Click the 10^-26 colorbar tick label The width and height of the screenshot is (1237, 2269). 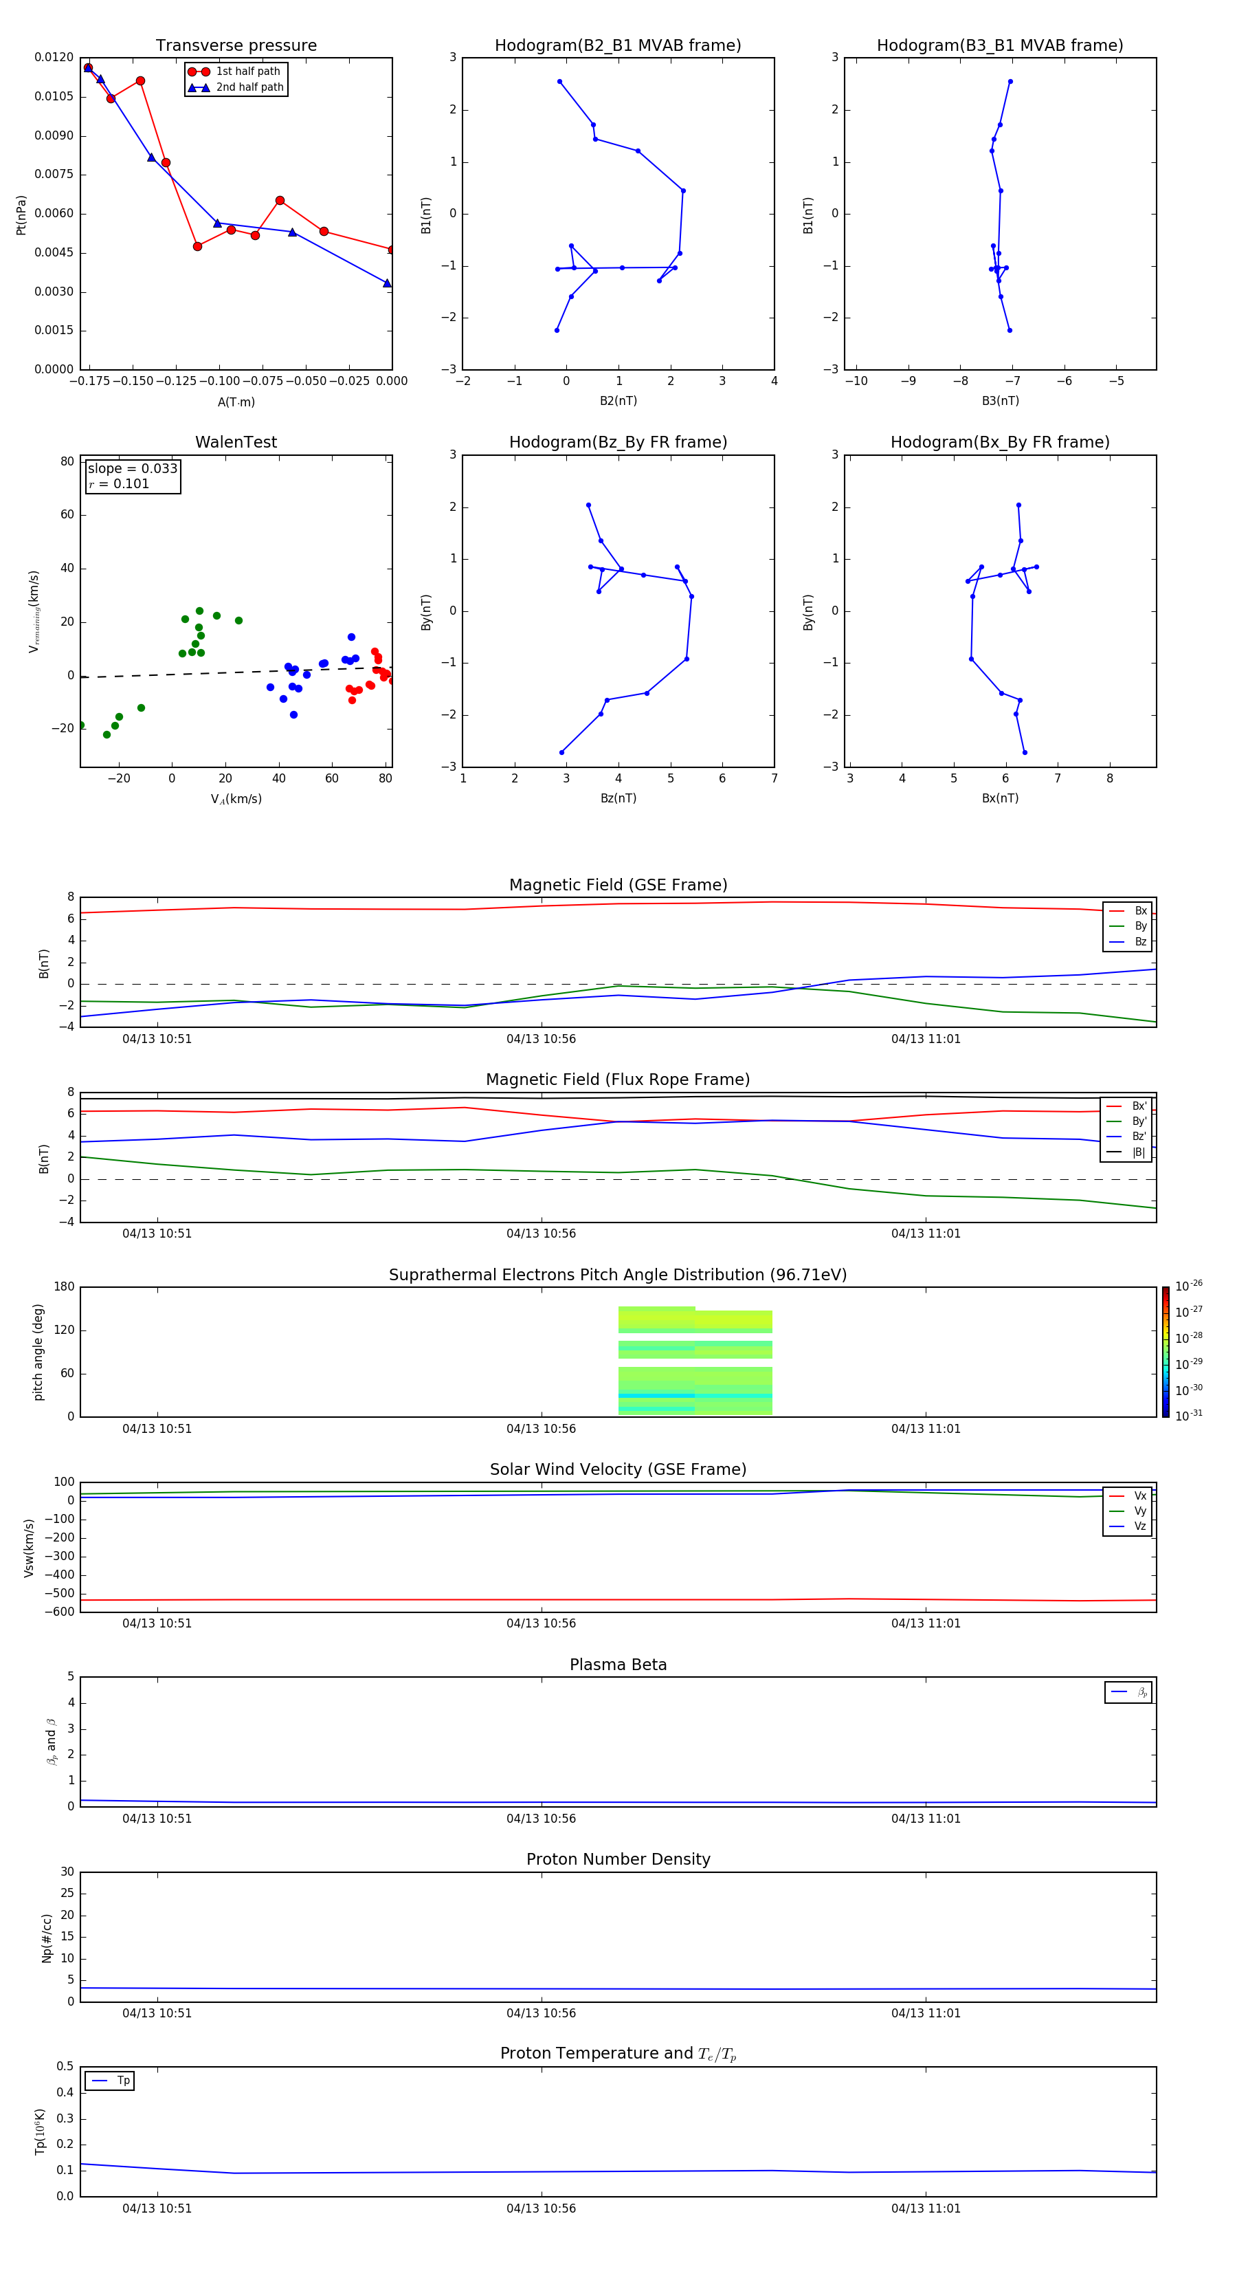click(x=1189, y=1286)
